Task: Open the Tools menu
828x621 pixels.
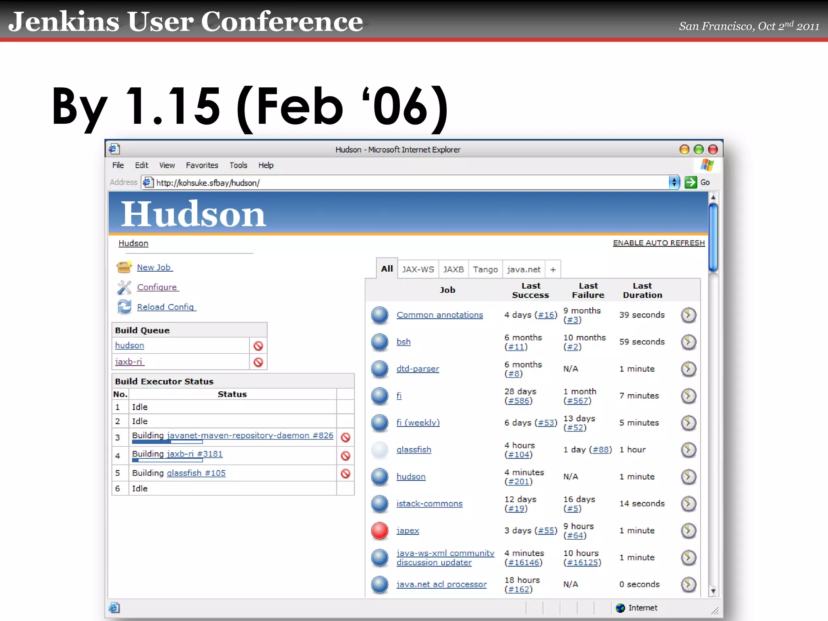Action: [x=238, y=165]
